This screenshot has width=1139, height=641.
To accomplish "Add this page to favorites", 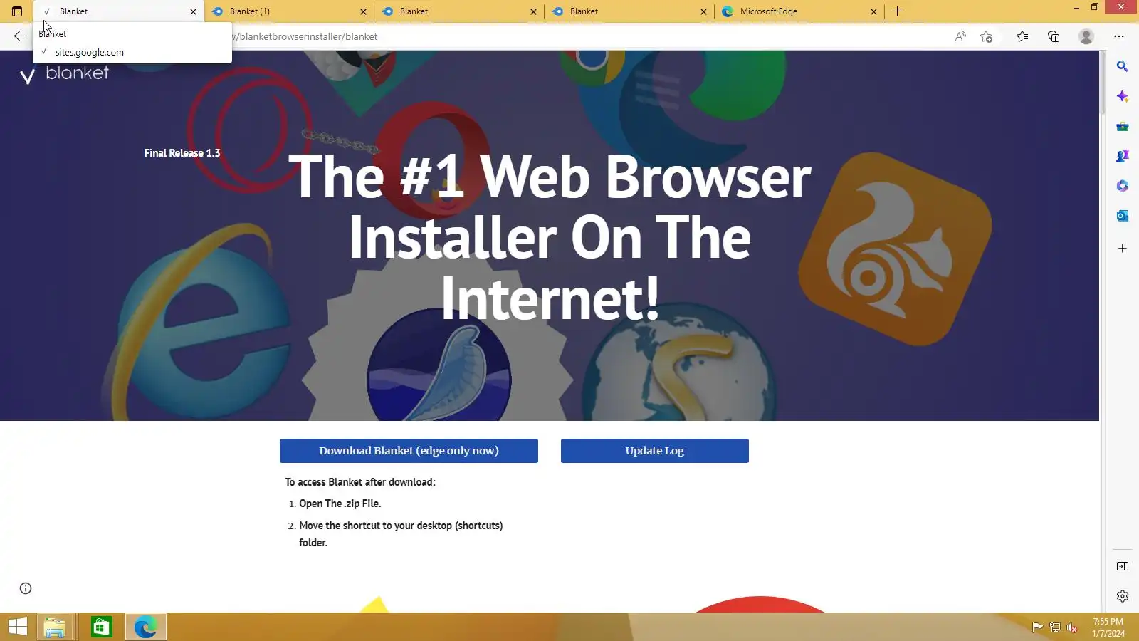I will click(x=986, y=36).
